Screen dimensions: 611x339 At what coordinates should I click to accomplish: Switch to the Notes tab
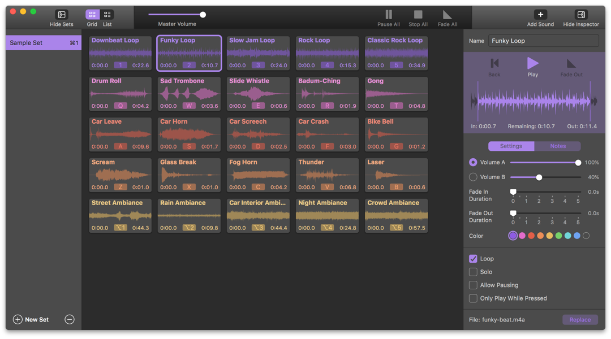(x=558, y=146)
